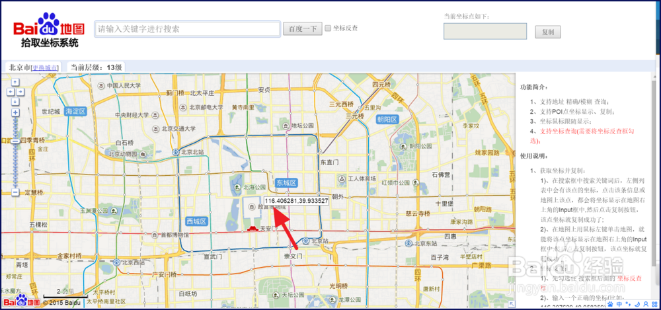
Task: Click the 天坛公园 label on map
Action: [x=293, y=294]
